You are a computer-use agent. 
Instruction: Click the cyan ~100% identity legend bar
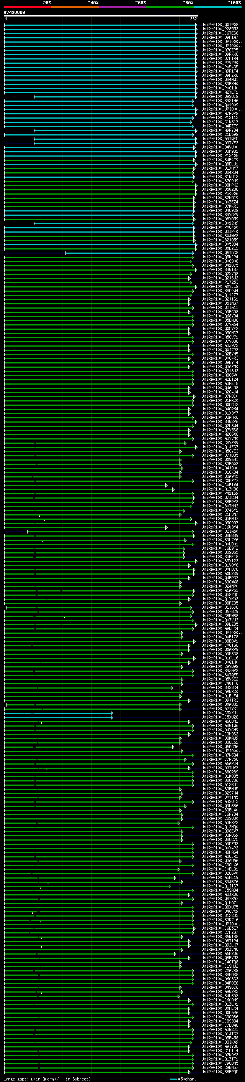coord(218,7)
